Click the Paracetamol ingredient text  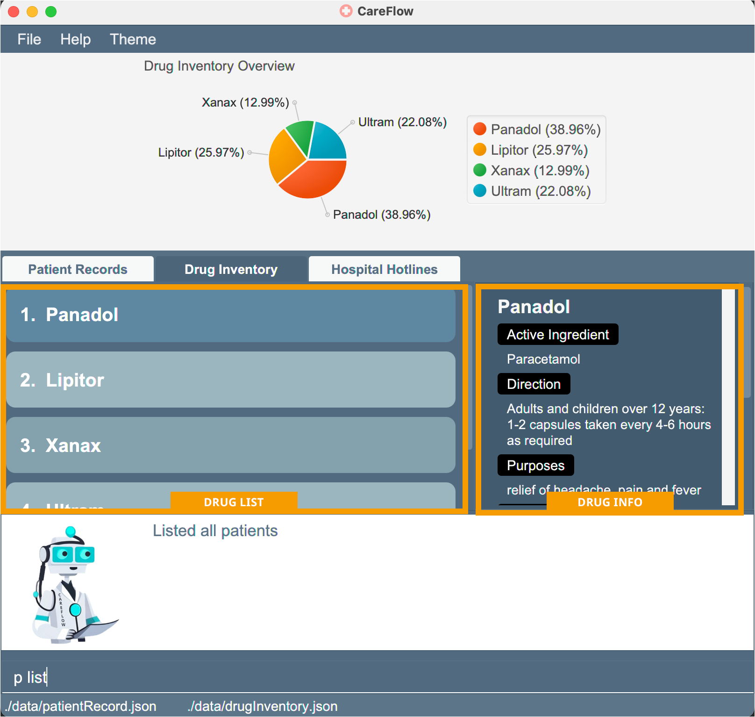coord(543,359)
